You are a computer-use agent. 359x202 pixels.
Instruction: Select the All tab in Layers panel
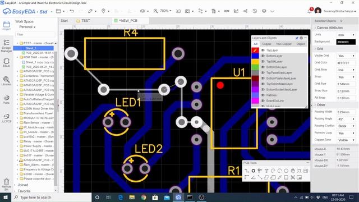coord(256,44)
